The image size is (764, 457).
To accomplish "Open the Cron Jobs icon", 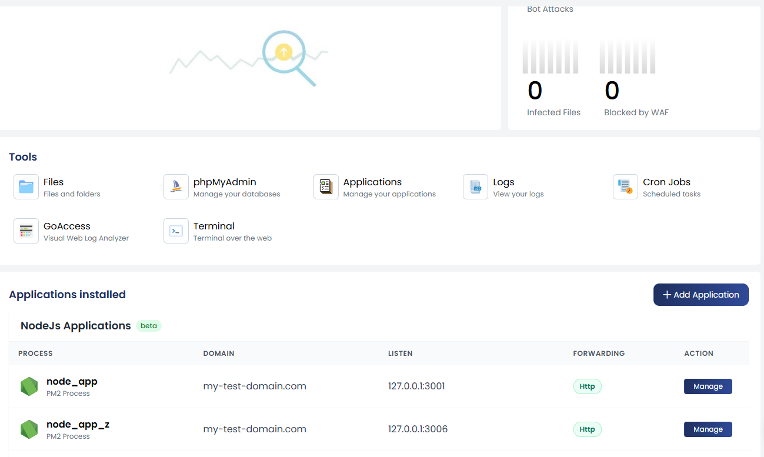I will (625, 187).
